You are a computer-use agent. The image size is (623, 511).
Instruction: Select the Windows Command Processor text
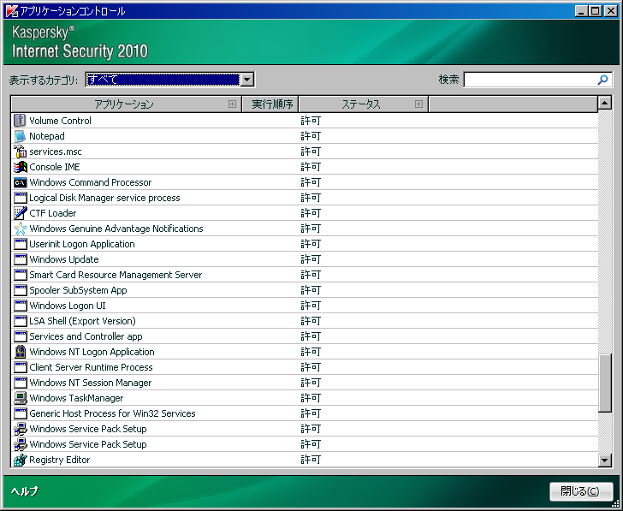(91, 182)
